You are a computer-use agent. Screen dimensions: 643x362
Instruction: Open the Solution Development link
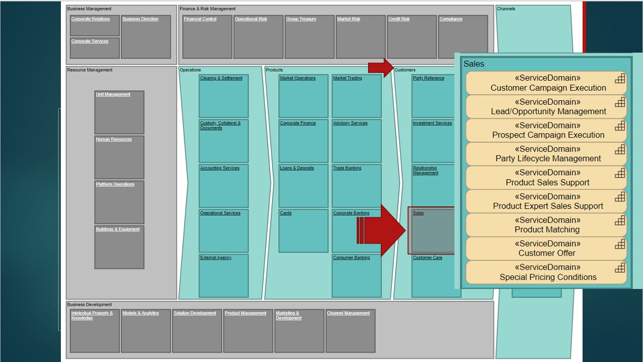[195, 313]
